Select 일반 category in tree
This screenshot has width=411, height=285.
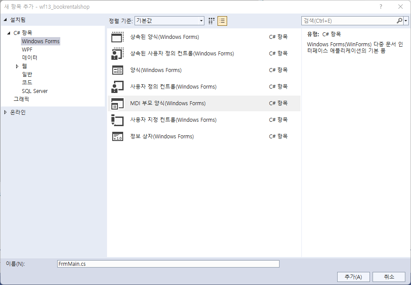27,74
